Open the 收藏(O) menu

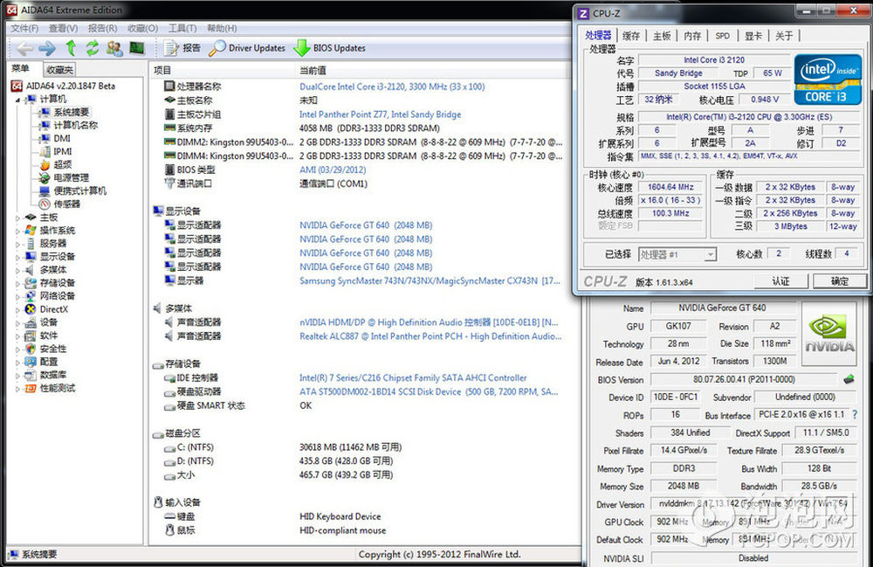(142, 29)
